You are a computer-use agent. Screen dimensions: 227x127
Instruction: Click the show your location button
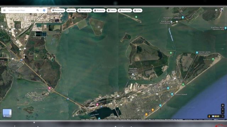coord(223,105)
